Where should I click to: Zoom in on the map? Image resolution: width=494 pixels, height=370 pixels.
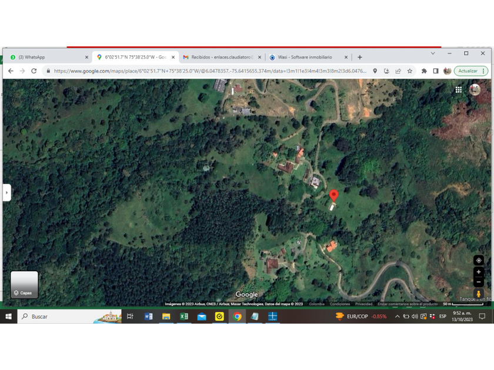tap(479, 272)
